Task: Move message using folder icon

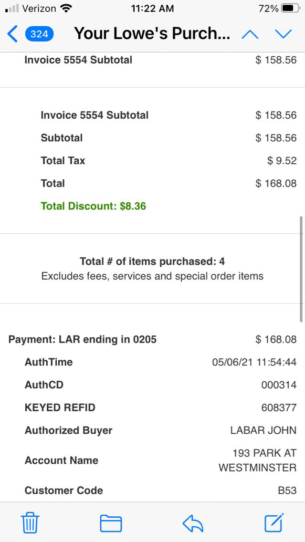Action: (x=111, y=523)
